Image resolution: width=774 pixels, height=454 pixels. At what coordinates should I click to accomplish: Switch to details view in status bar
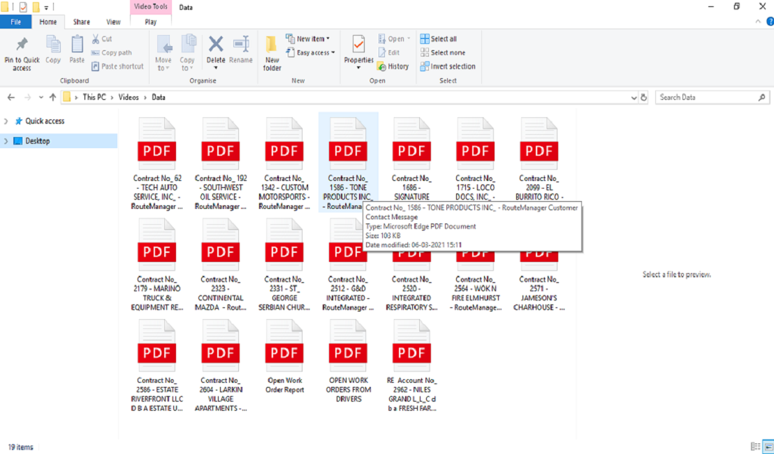[x=755, y=446]
